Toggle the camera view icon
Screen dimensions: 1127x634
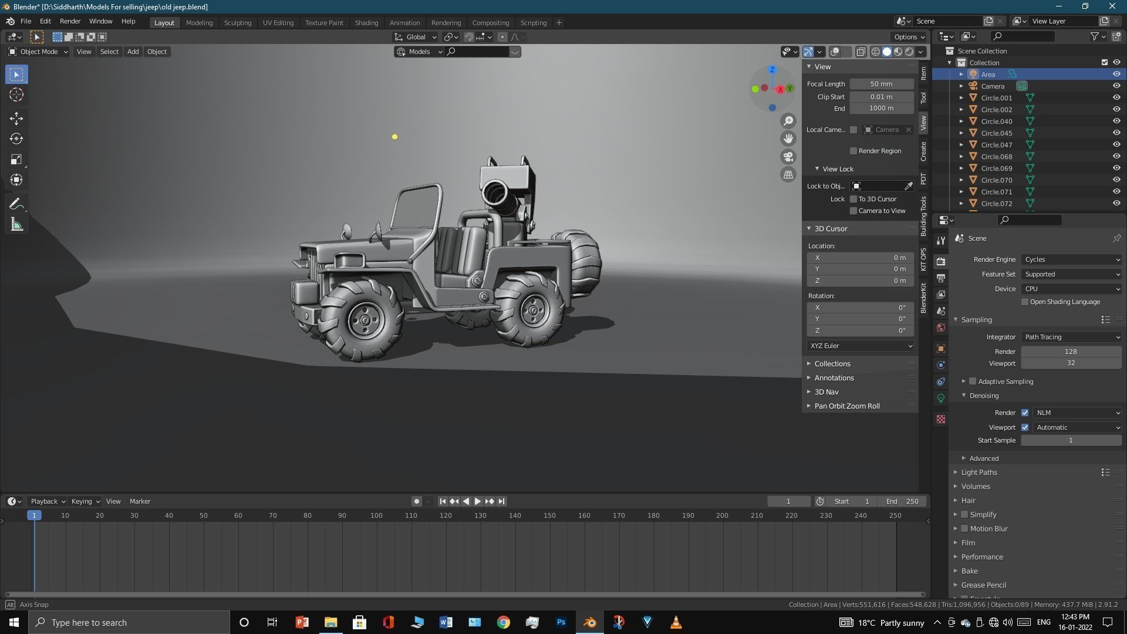tap(788, 157)
